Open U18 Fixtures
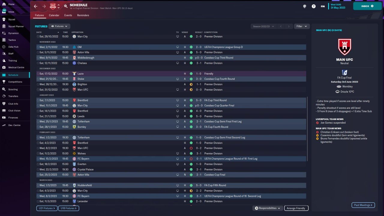 click(69, 208)
